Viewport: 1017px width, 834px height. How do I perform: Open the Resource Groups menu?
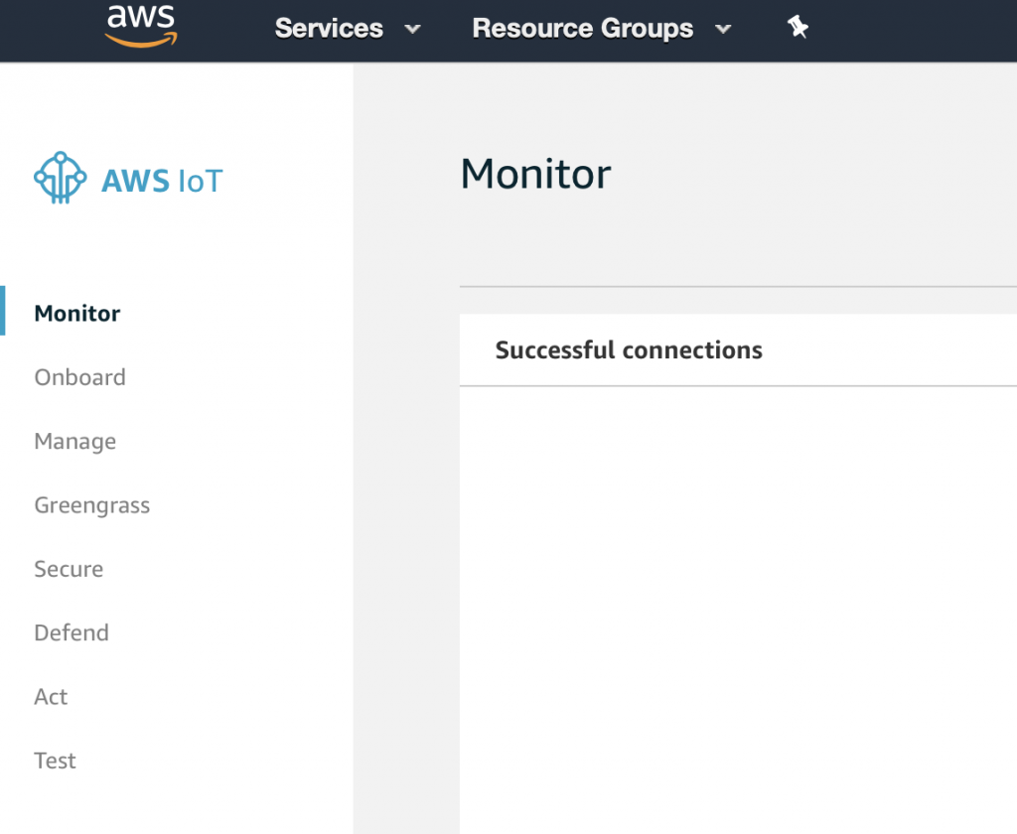click(582, 29)
